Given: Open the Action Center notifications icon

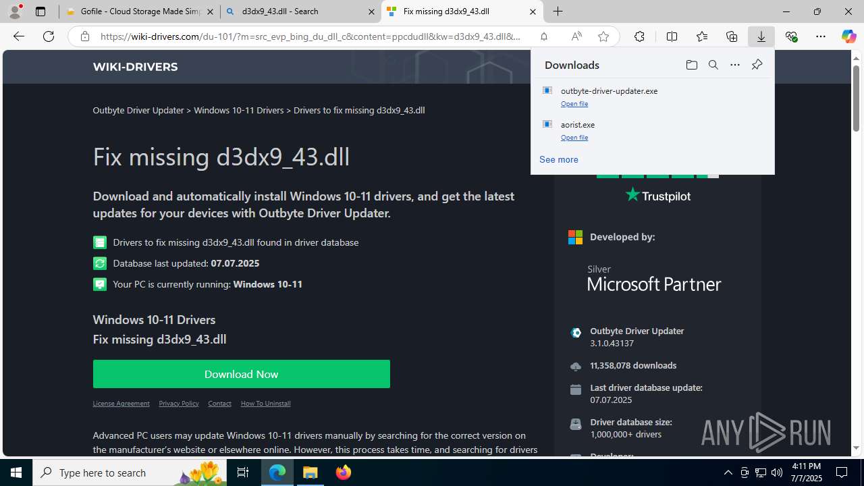Looking at the screenshot, I should [x=842, y=473].
